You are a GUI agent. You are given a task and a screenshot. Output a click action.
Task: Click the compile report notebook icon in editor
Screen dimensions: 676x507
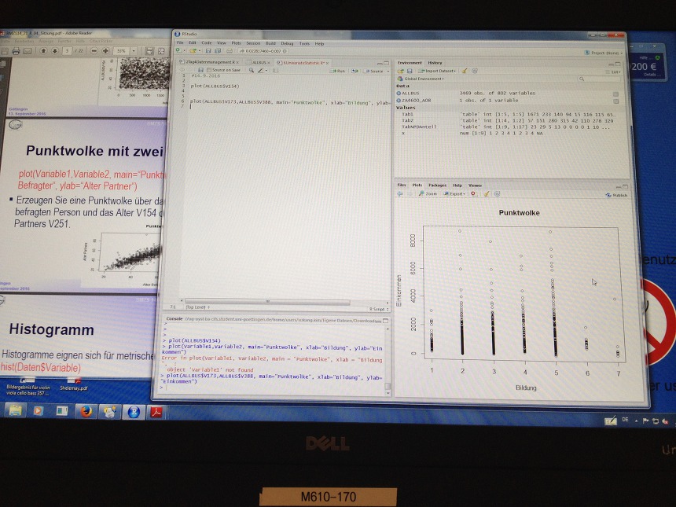[275, 71]
